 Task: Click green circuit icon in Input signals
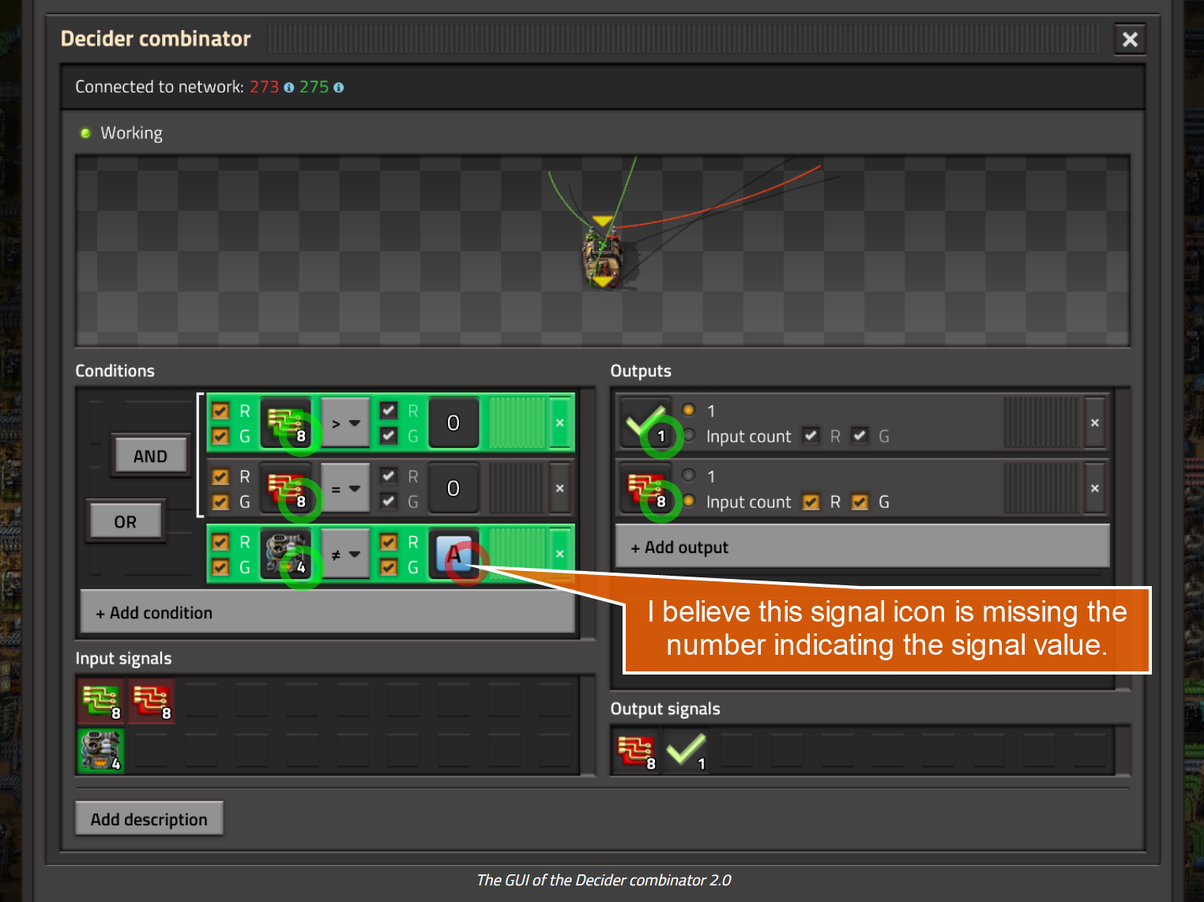101,701
